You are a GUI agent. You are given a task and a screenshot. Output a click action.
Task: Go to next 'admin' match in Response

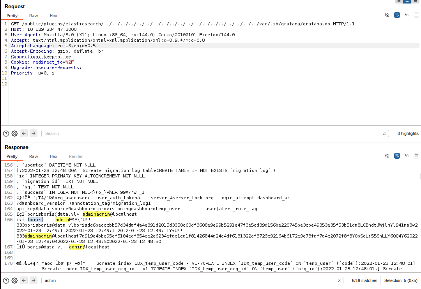pos(33,280)
